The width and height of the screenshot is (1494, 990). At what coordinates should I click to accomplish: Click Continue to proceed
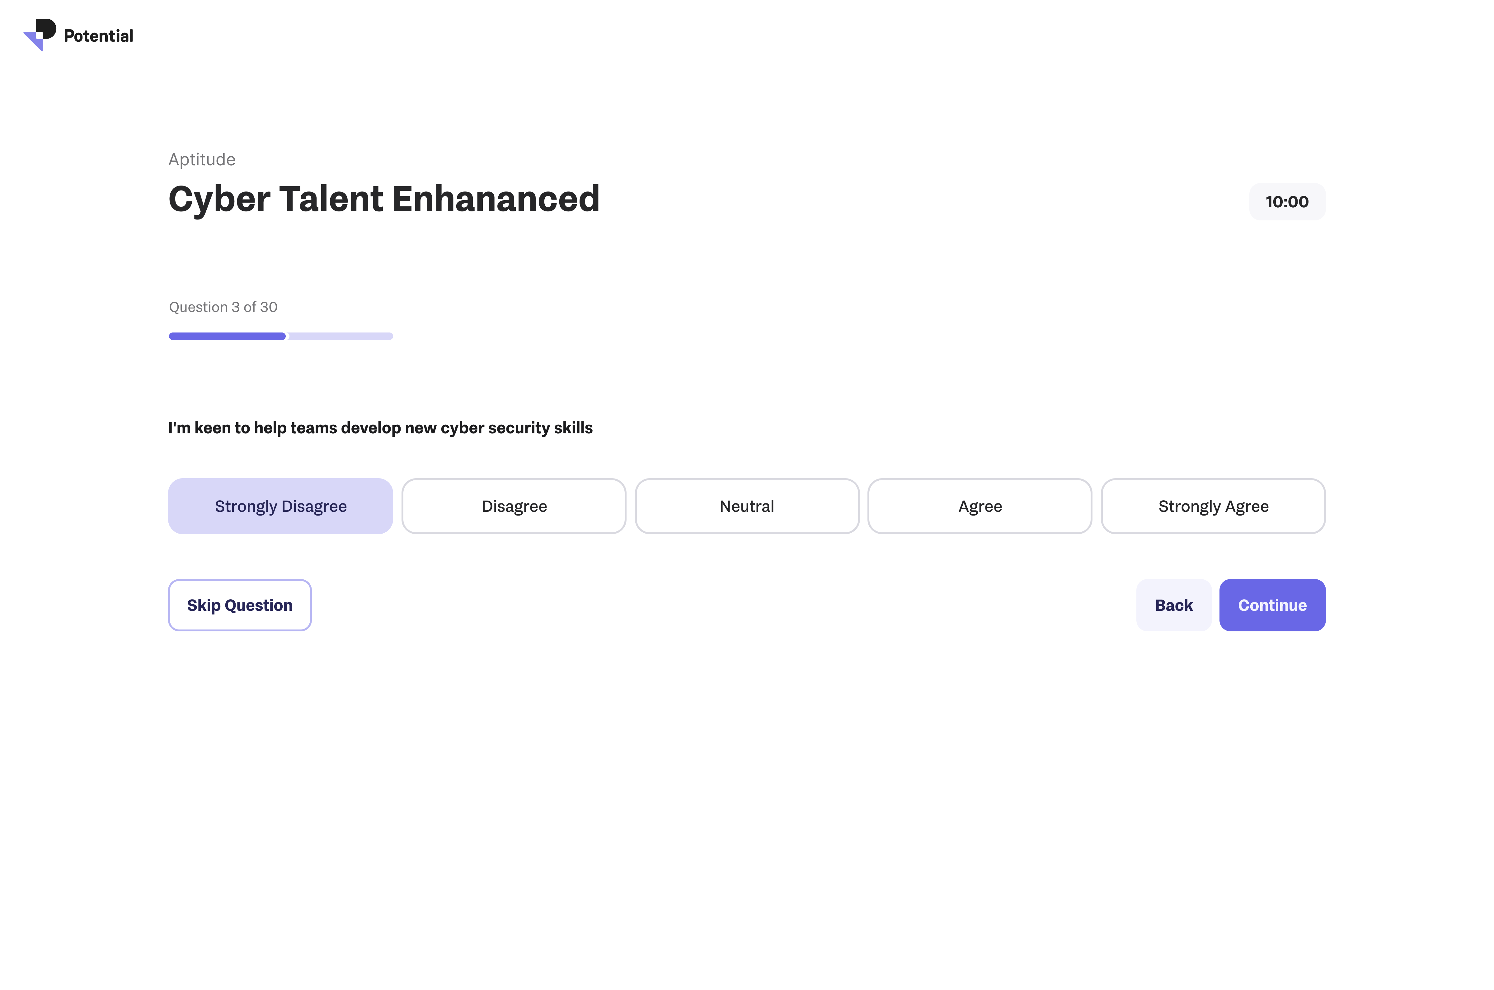point(1272,605)
